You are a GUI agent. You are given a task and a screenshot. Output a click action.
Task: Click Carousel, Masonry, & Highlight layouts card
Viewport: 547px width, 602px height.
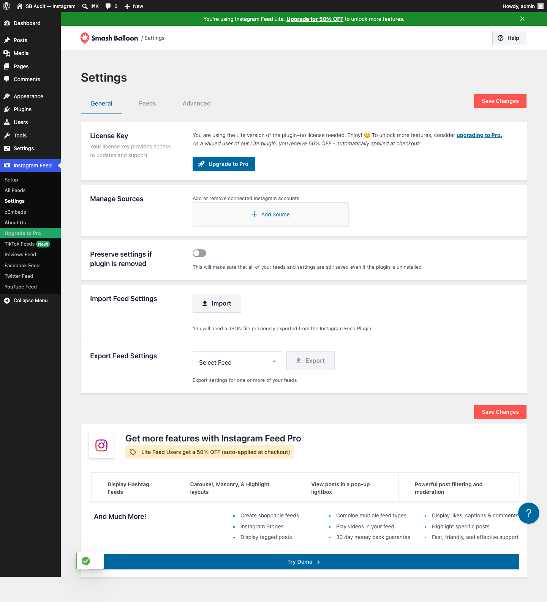(x=235, y=487)
